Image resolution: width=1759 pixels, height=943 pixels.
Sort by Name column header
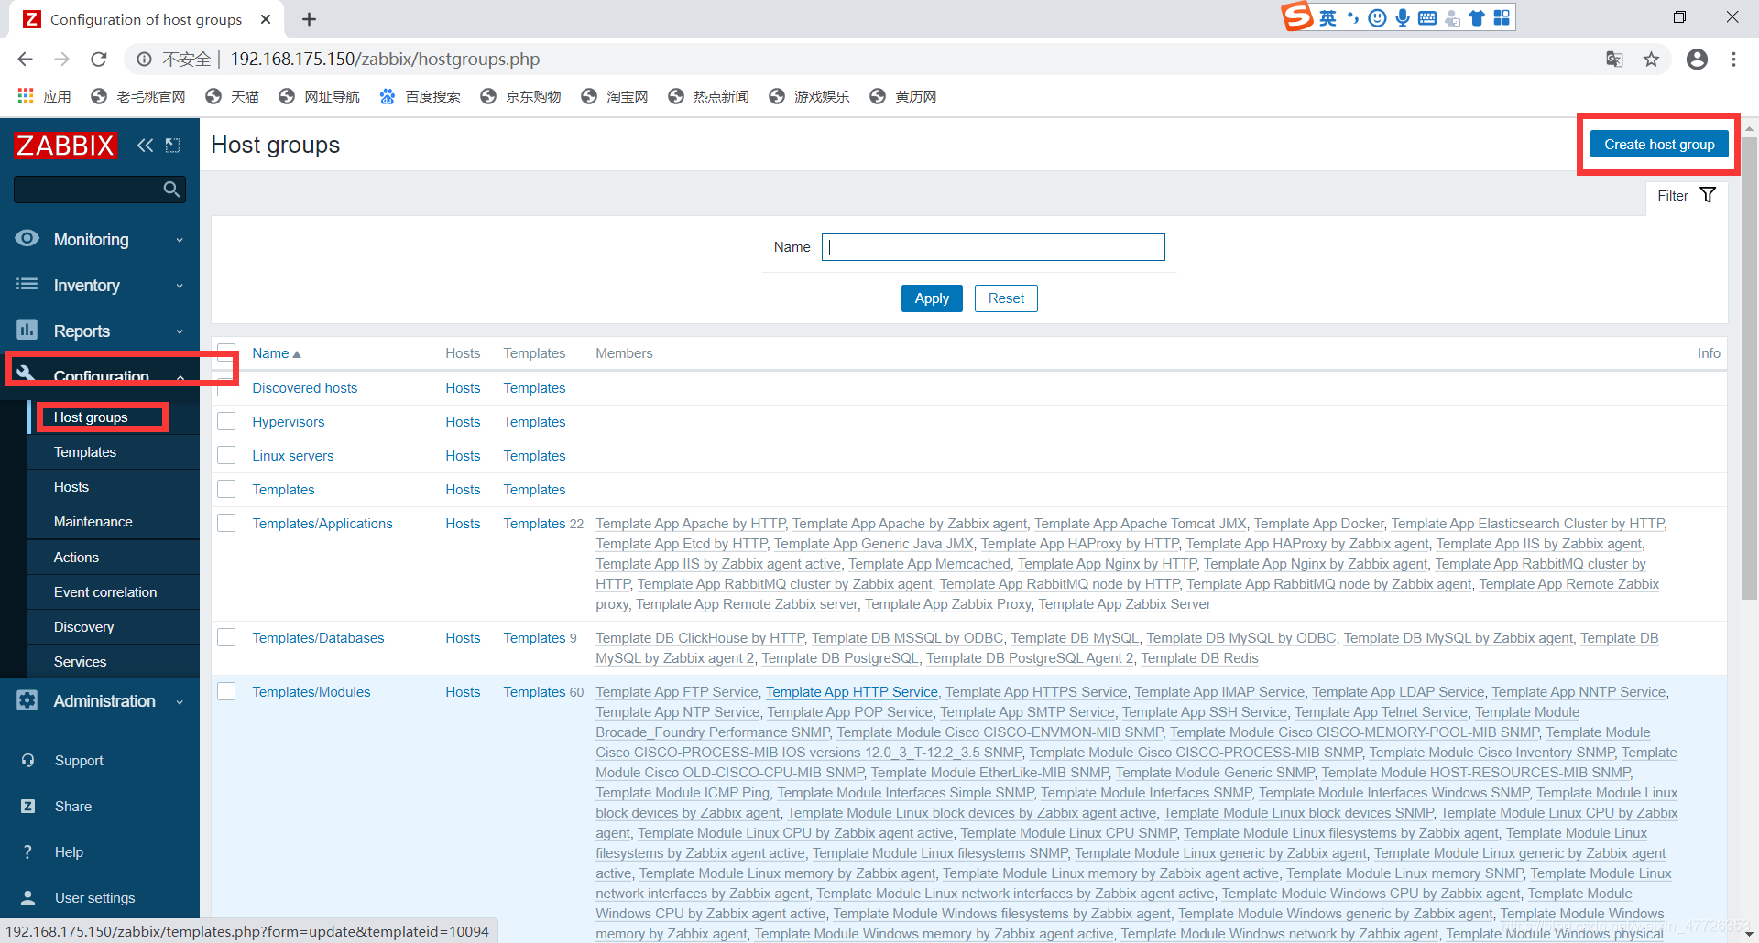pyautogui.click(x=276, y=353)
